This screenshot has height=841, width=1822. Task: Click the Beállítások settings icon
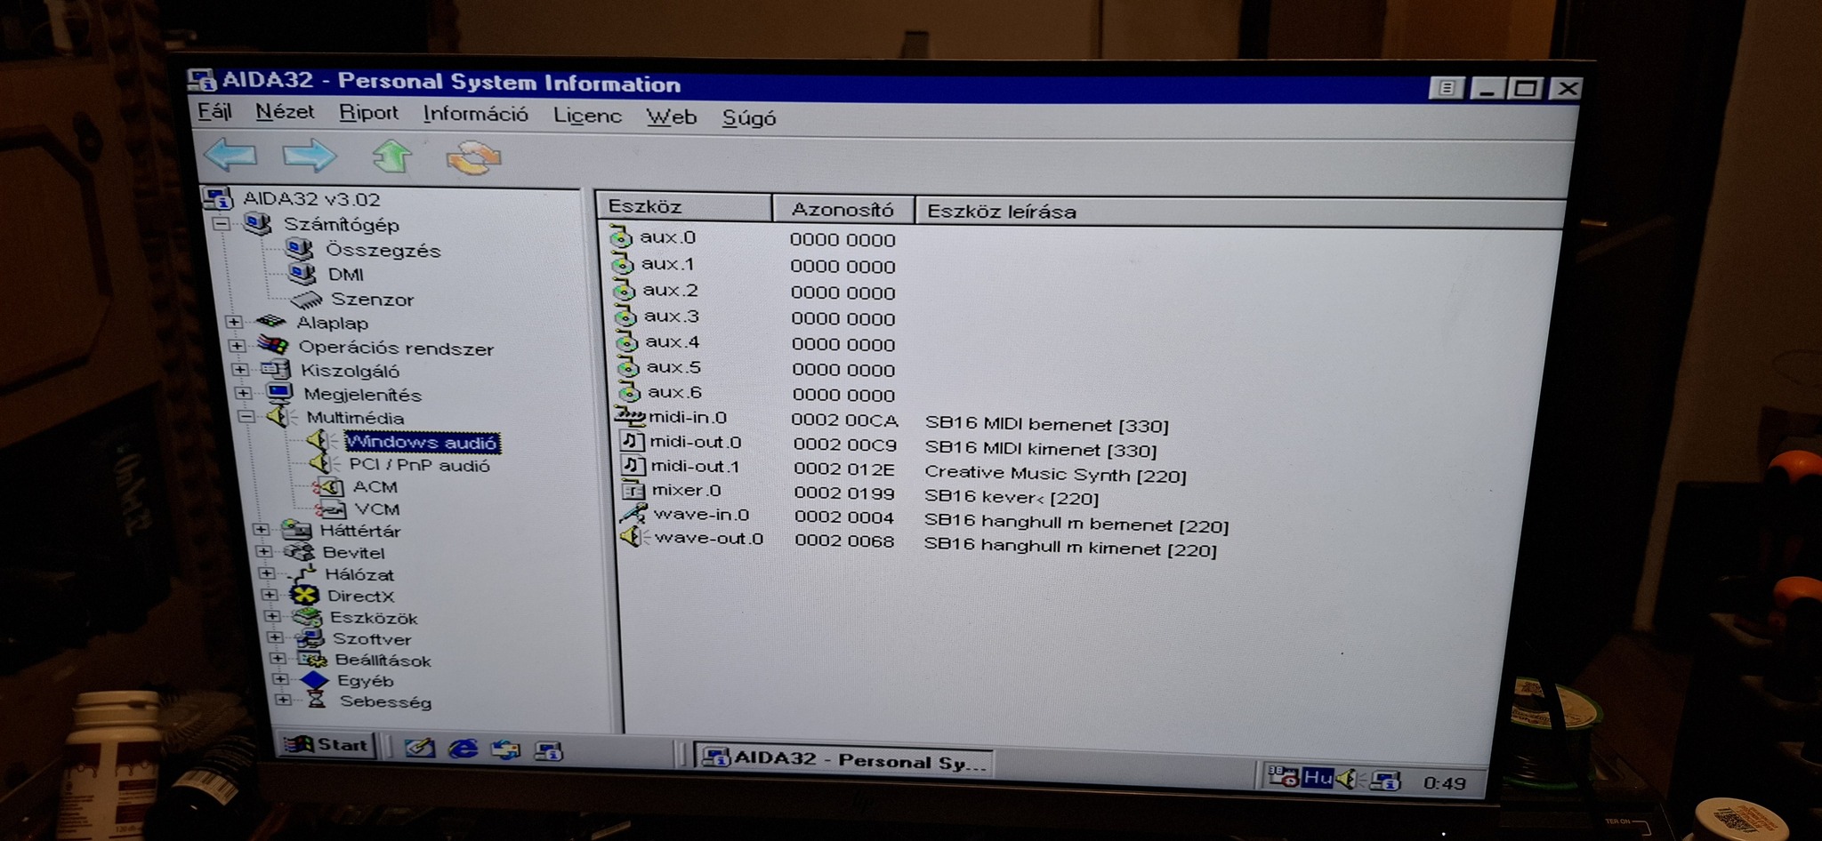pyautogui.click(x=312, y=659)
